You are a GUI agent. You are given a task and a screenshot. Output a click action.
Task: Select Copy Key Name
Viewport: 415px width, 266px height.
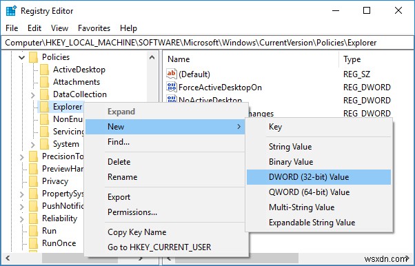(x=165, y=232)
